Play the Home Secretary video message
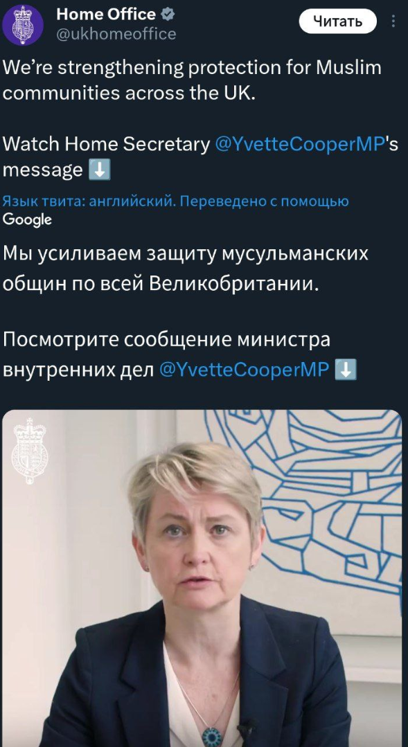The height and width of the screenshot is (747, 408). (202, 578)
